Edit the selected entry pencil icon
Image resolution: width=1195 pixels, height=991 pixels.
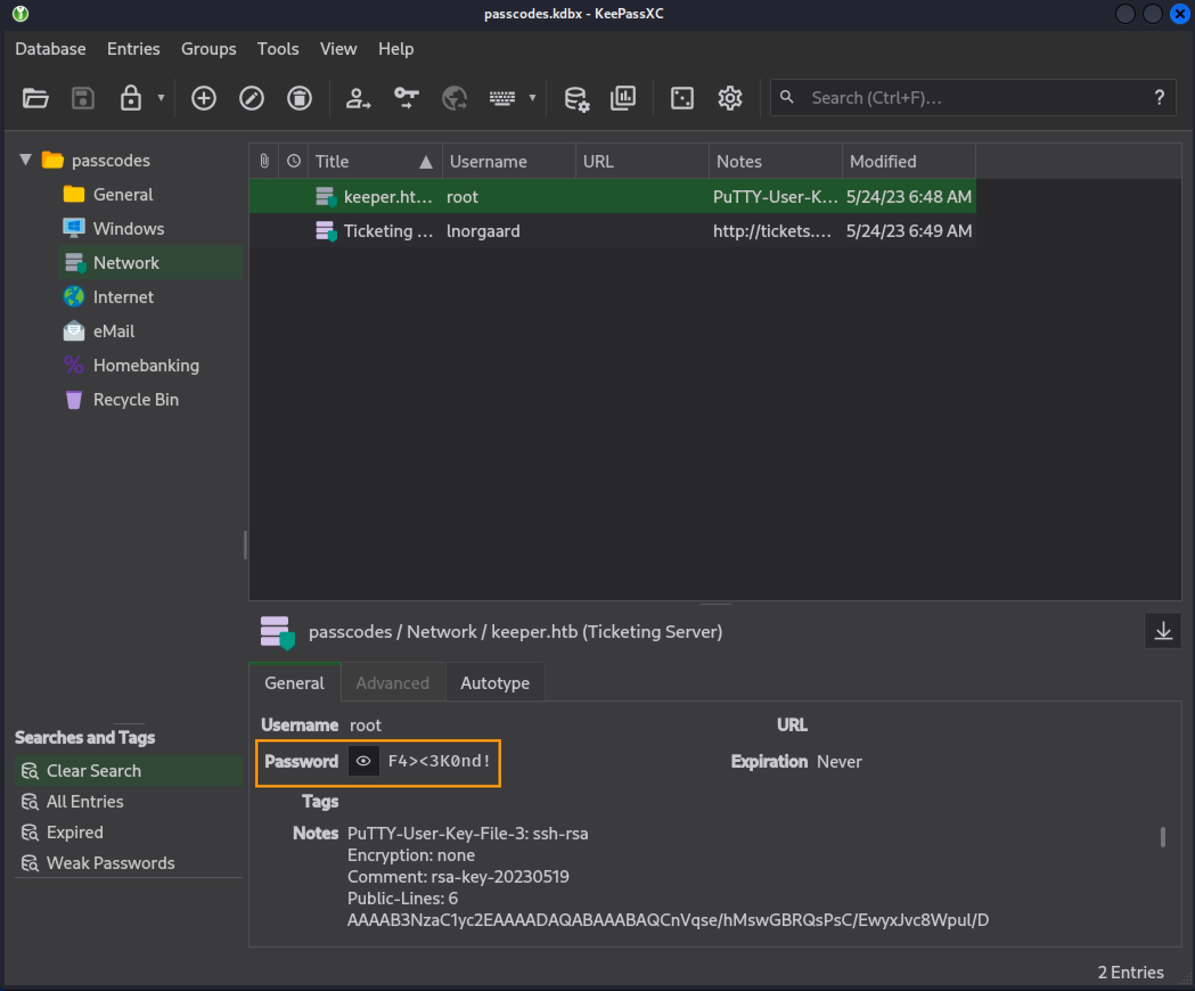[251, 98]
